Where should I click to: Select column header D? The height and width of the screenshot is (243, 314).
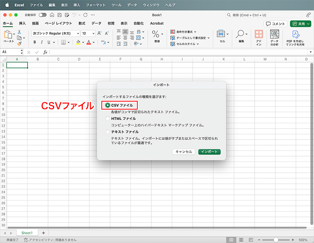[79, 59]
